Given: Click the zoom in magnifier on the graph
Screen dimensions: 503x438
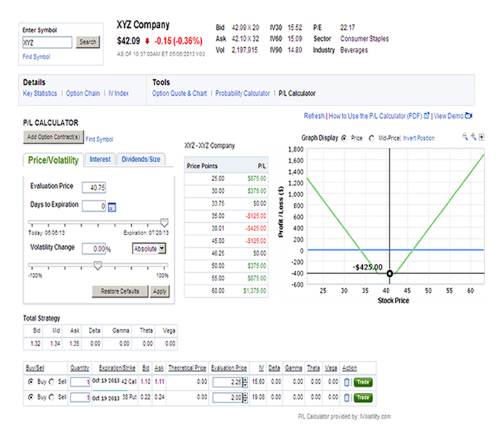Looking at the screenshot, I should (473, 137).
